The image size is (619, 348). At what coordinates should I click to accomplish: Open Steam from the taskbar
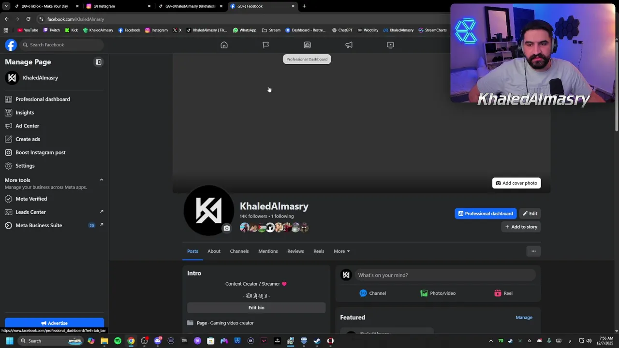tap(317, 341)
